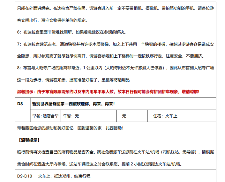Select the breakfast cell '早餐：酒店含早'
Viewport: 225px width, 182px height.
45,116
